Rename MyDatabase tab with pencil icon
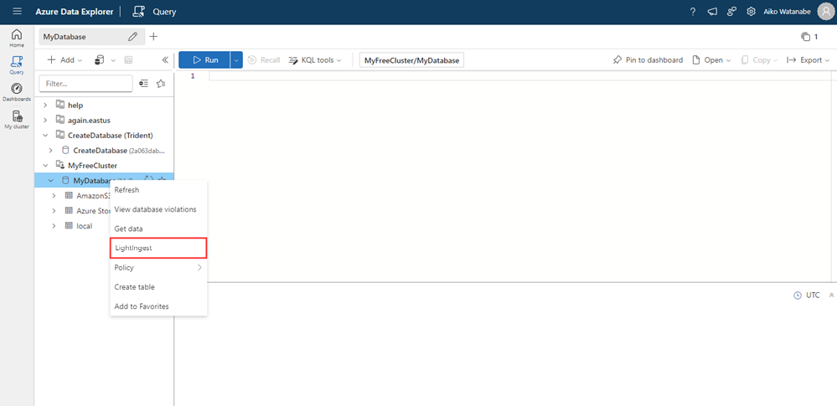Image resolution: width=837 pixels, height=406 pixels. point(133,37)
